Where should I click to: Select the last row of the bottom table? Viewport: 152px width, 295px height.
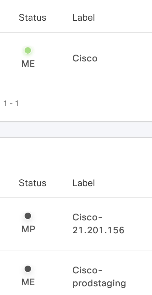tap(76, 273)
